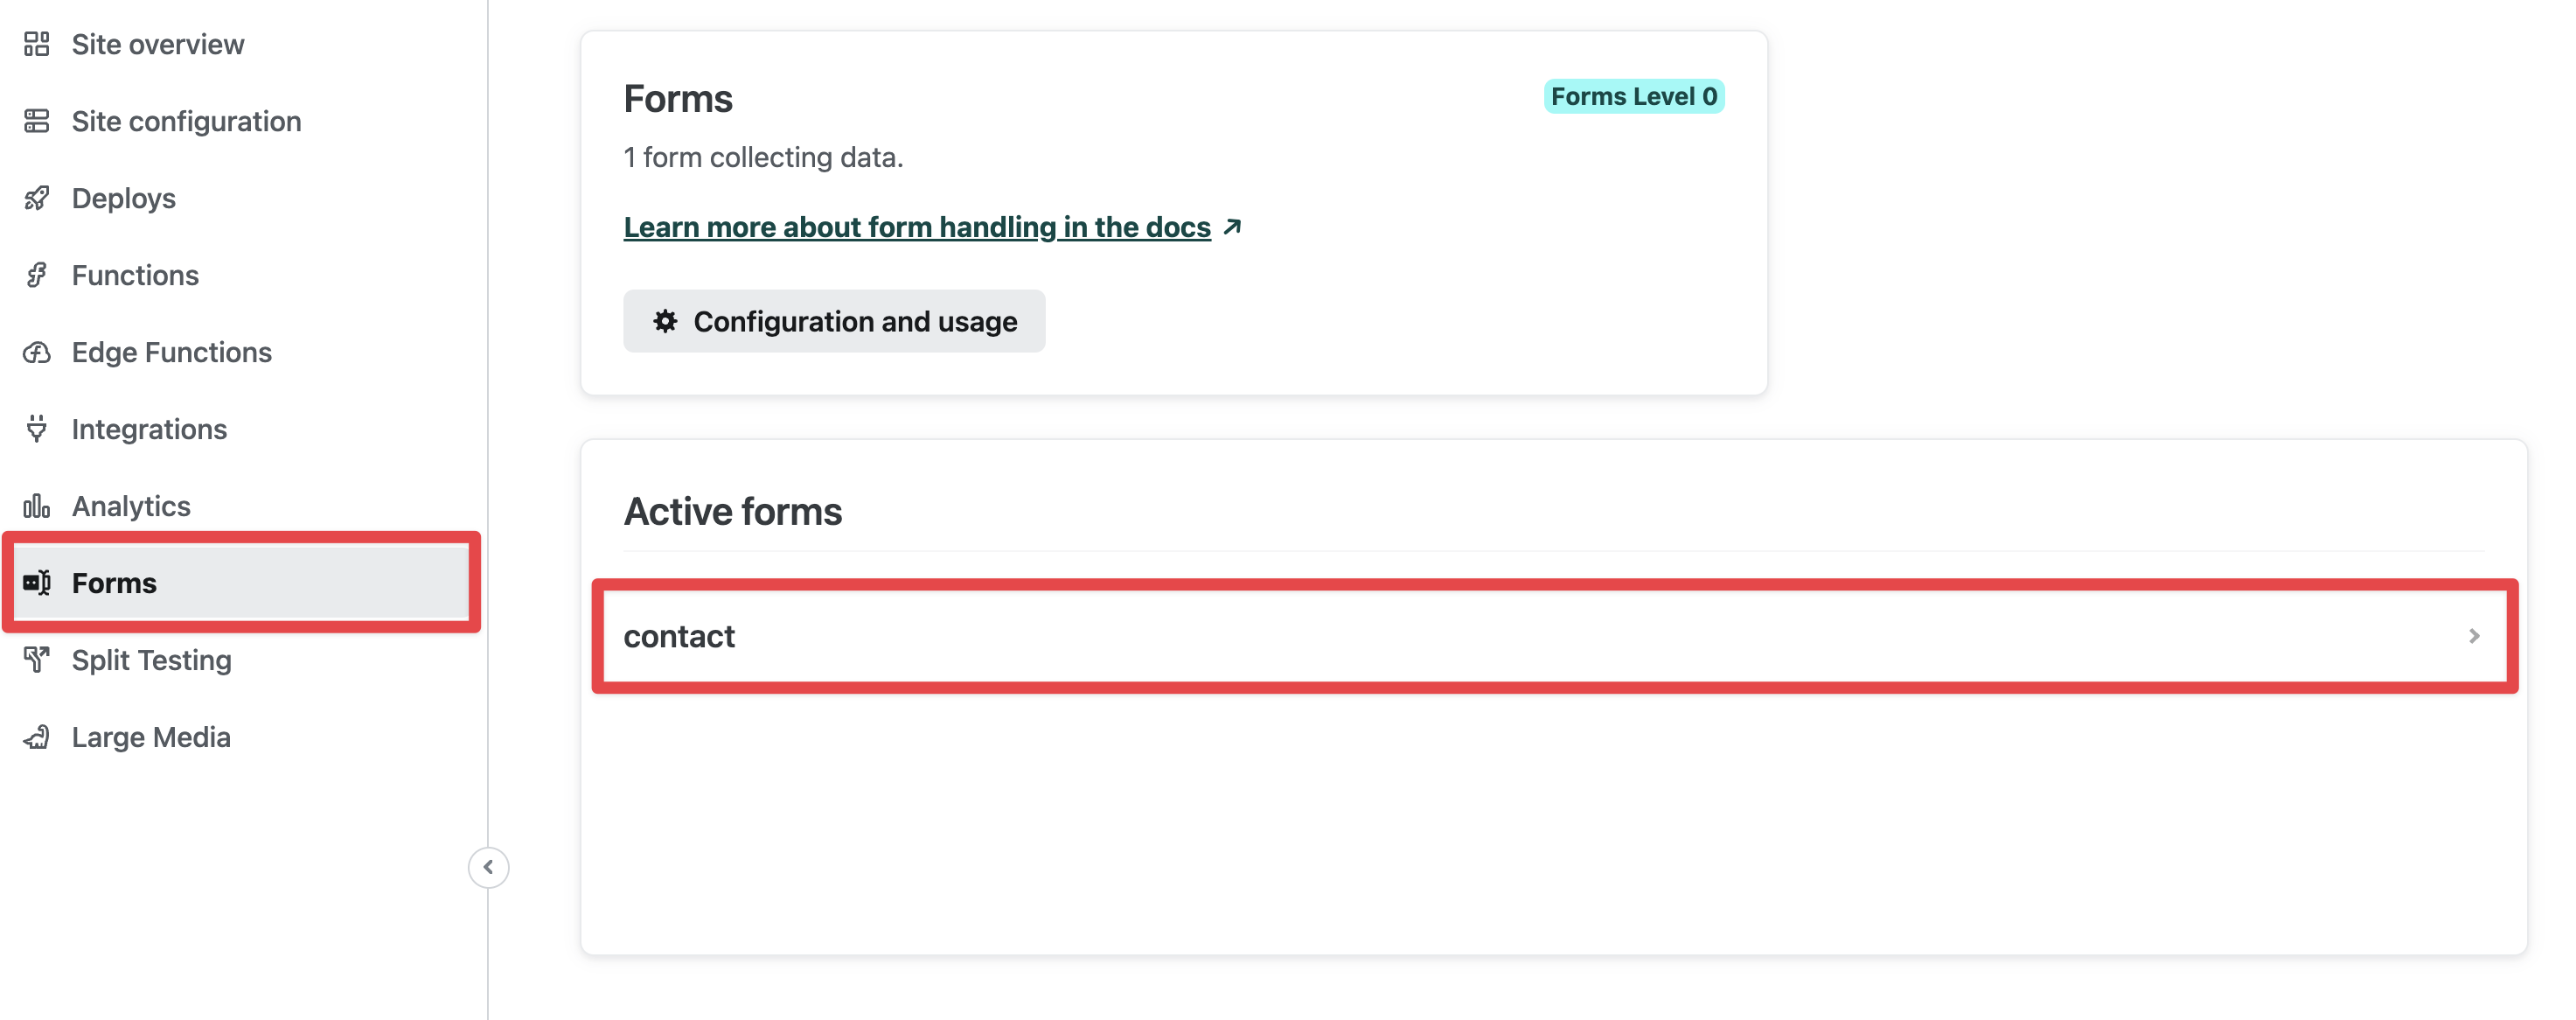This screenshot has height=1020, width=2576.
Task: Click the Deploys rocket icon
Action: pos(37,198)
